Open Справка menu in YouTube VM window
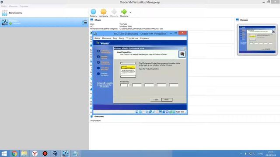Screen dimensions: 280x157 coord(144,38)
